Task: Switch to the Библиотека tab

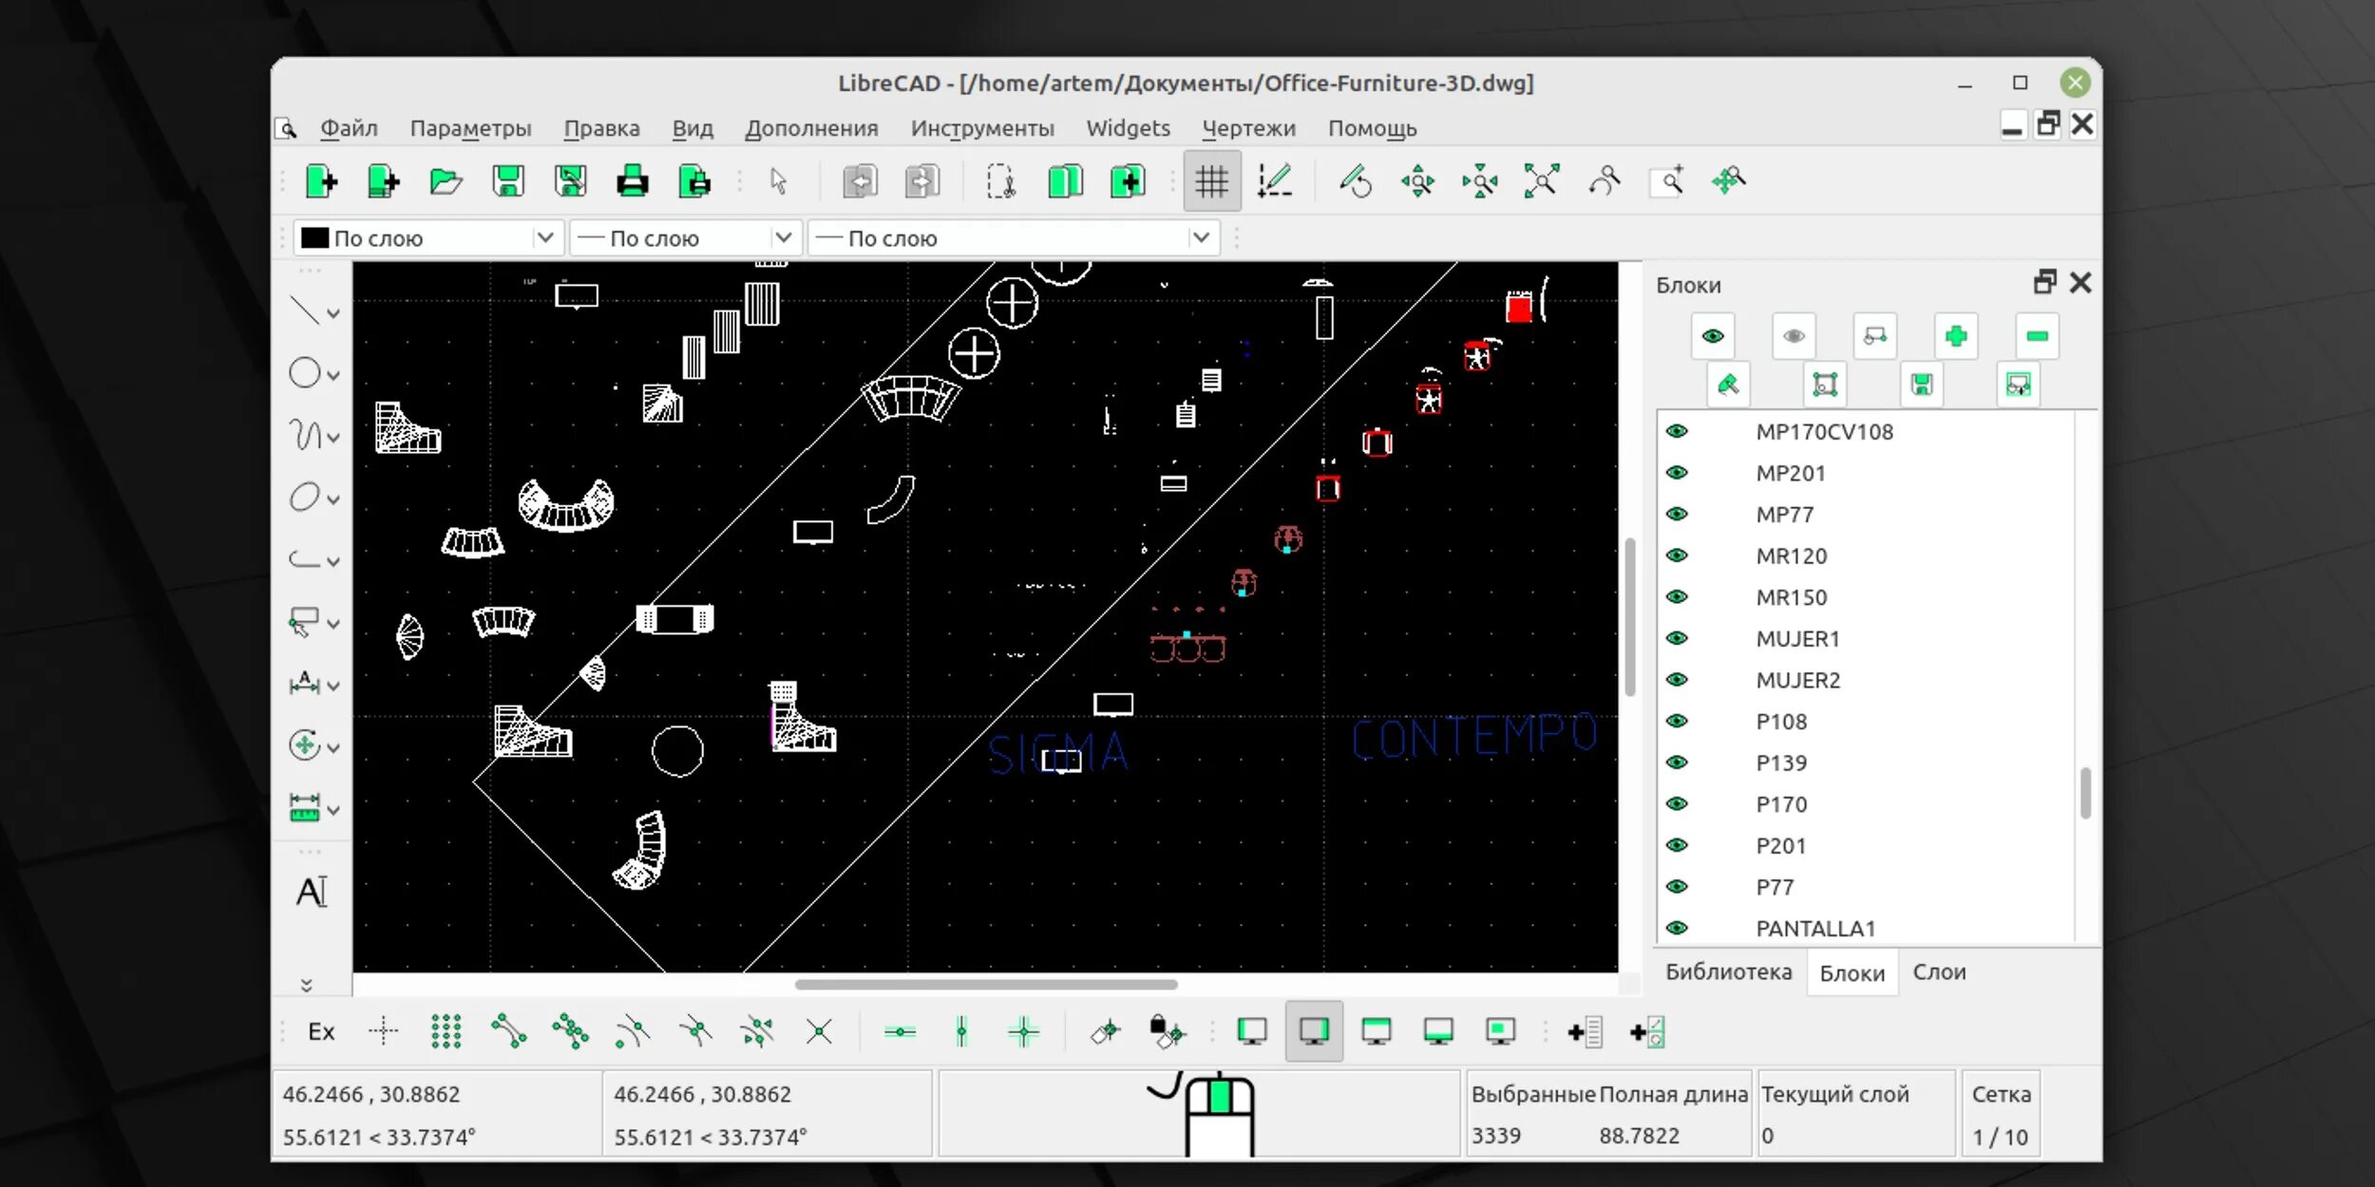Action: pyautogui.click(x=1728, y=972)
